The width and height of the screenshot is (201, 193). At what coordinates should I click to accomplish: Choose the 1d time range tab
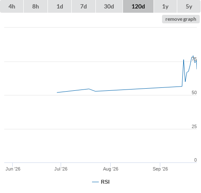[60, 6]
